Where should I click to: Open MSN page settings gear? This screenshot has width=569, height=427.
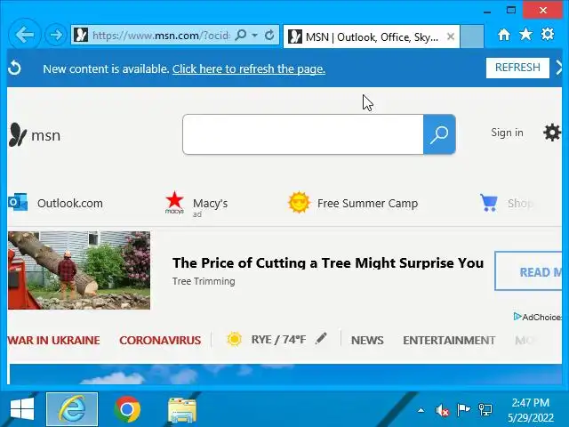pyautogui.click(x=551, y=133)
